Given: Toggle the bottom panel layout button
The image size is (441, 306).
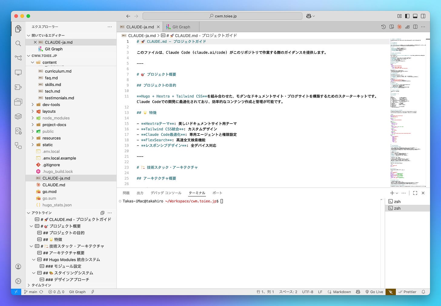Looking at the screenshot, I should click(x=415, y=16).
